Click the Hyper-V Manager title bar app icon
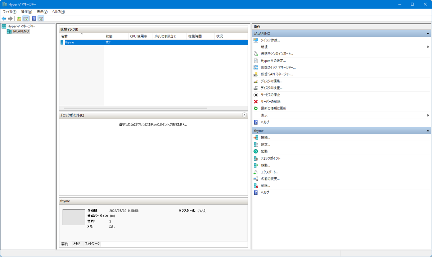Image resolution: width=432 pixels, height=257 pixels. pyautogui.click(x=5, y=4)
